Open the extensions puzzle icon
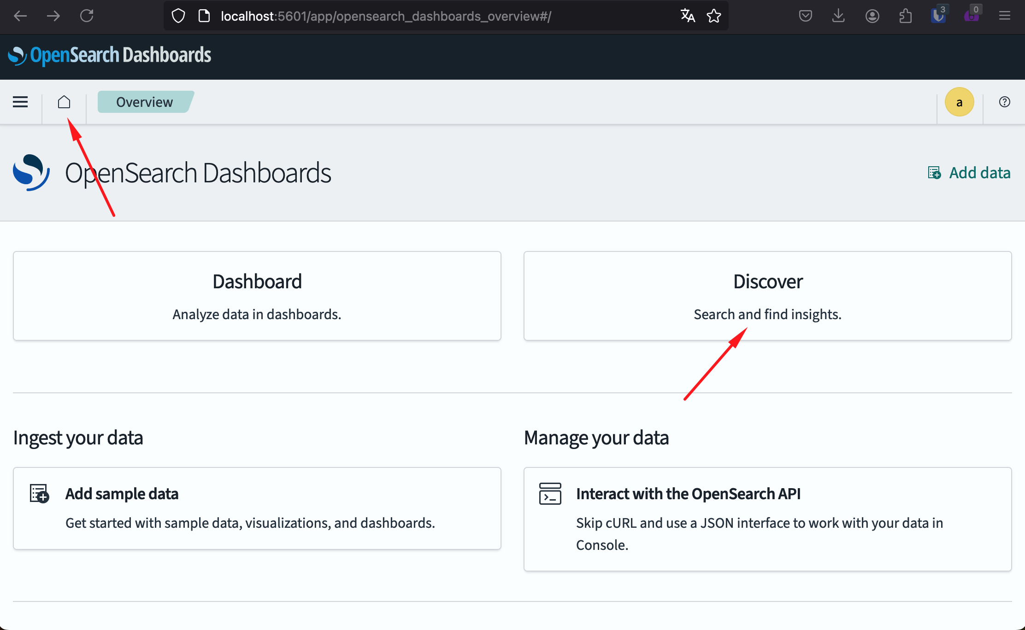Viewport: 1025px width, 630px height. (905, 16)
